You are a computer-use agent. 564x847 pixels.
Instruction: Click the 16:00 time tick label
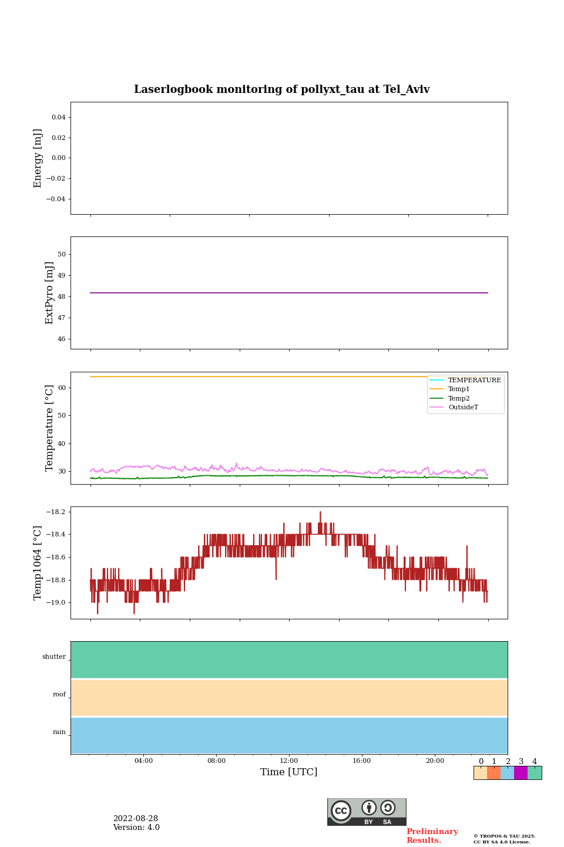[362, 761]
